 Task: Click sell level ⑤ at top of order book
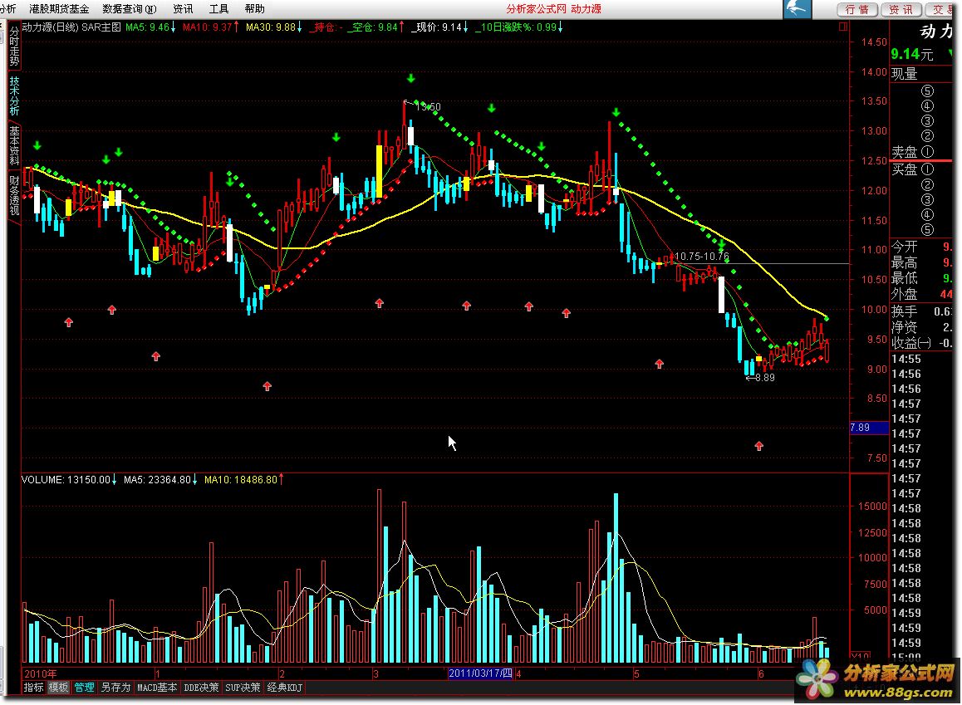[927, 91]
